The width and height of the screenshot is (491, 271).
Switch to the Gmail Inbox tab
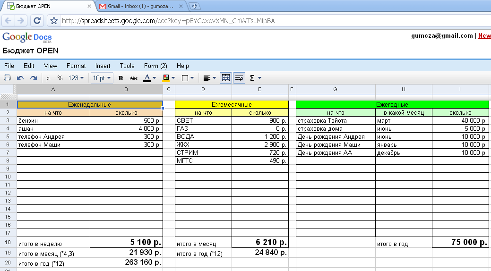coord(141,6)
